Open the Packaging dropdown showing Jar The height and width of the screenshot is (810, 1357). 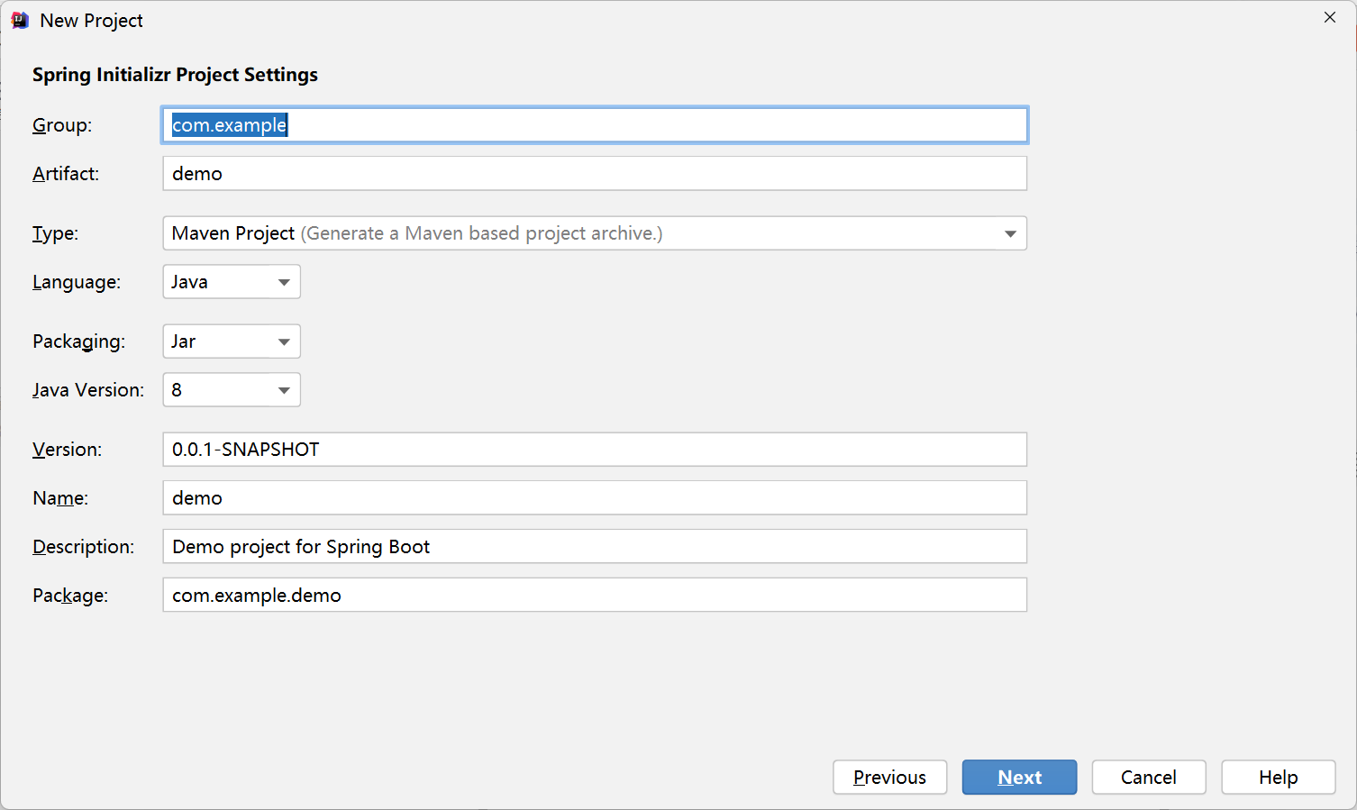[x=232, y=341]
